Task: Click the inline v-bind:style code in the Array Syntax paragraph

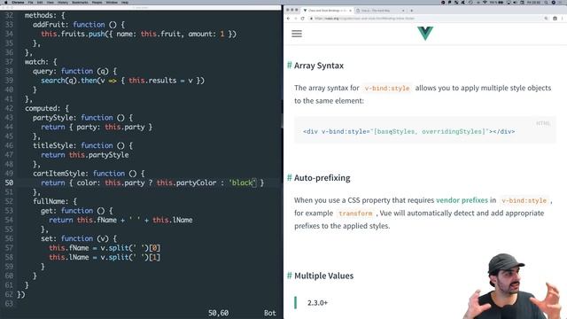Action: pos(387,89)
